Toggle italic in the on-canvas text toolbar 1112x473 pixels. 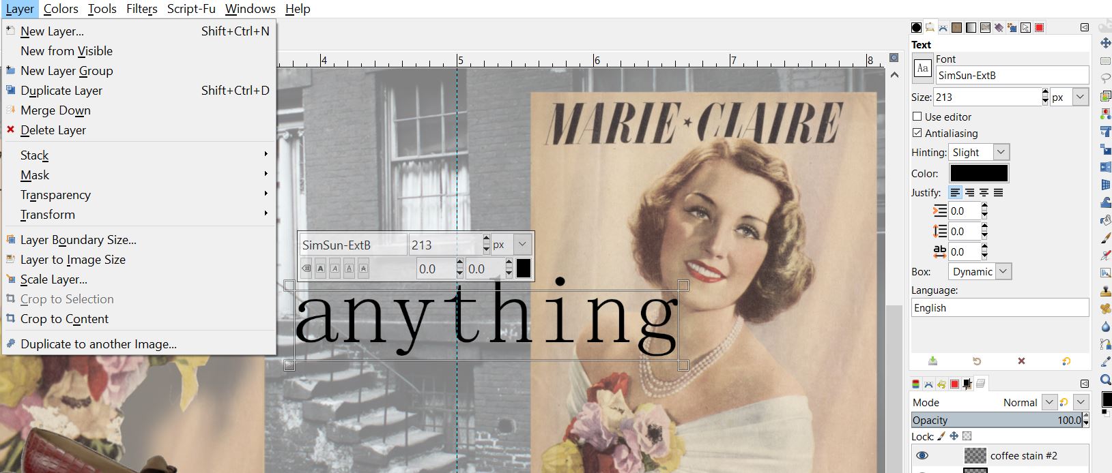[x=334, y=269]
